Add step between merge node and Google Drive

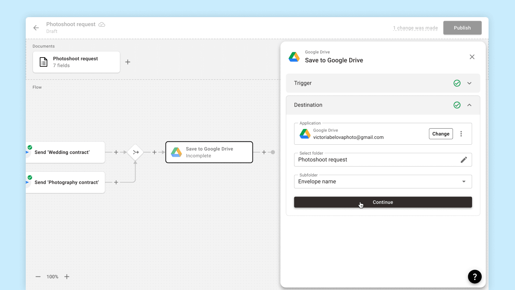coord(154,152)
